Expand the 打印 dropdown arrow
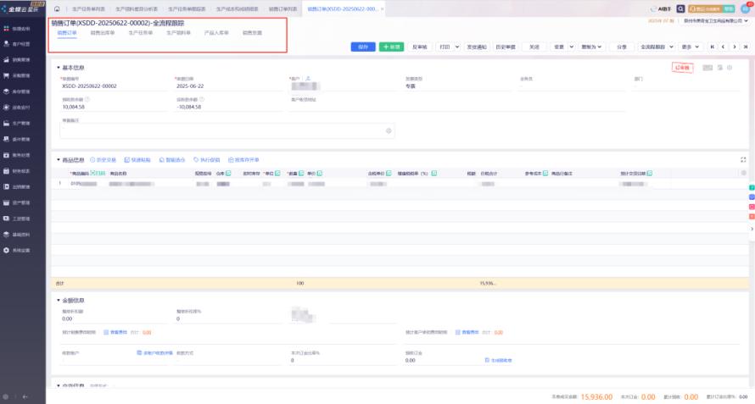Screen dimensions: 755x404 [458, 47]
